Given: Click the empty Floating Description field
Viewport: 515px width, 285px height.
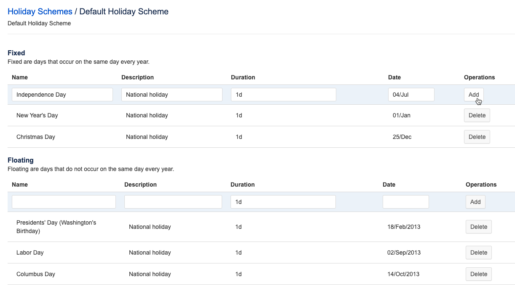Looking at the screenshot, I should (x=173, y=202).
